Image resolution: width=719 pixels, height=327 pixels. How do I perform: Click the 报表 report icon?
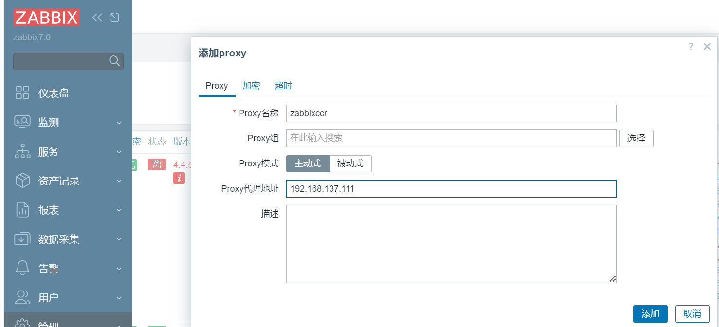click(22, 210)
